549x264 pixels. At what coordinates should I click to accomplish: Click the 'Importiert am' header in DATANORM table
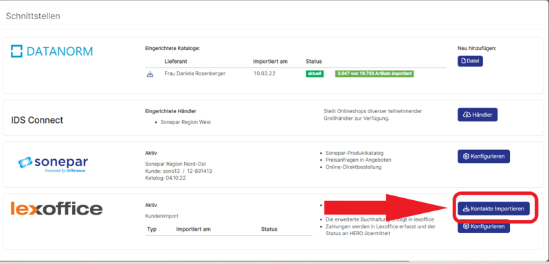point(270,62)
